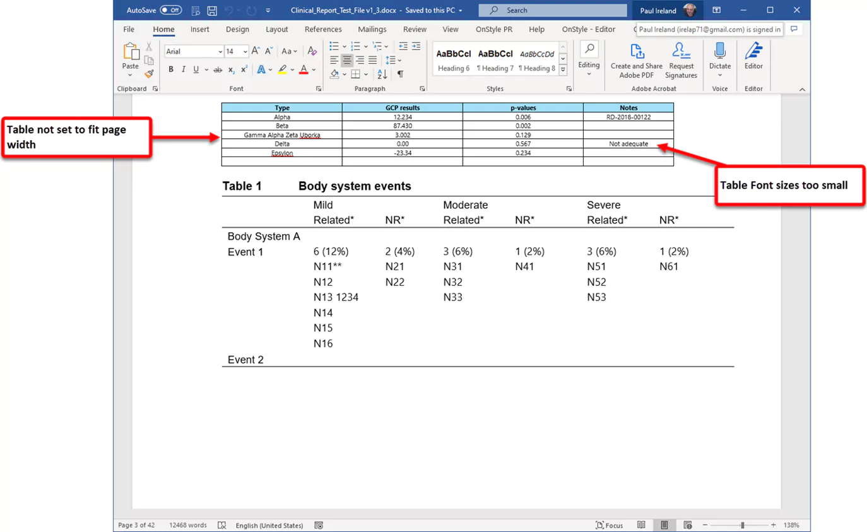Apply the Heading 7 style
The width and height of the screenshot is (867, 532).
(495, 61)
